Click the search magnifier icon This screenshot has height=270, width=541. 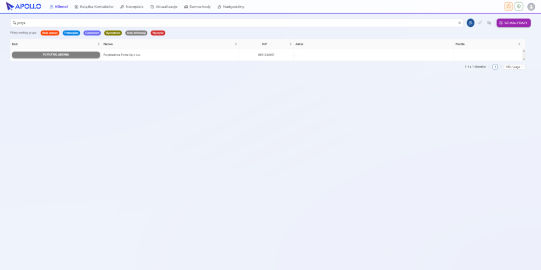pos(14,23)
